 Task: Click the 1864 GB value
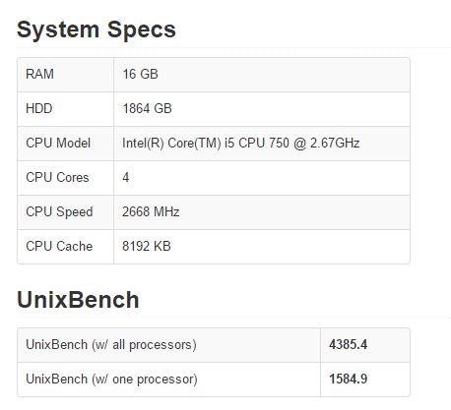tap(147, 108)
